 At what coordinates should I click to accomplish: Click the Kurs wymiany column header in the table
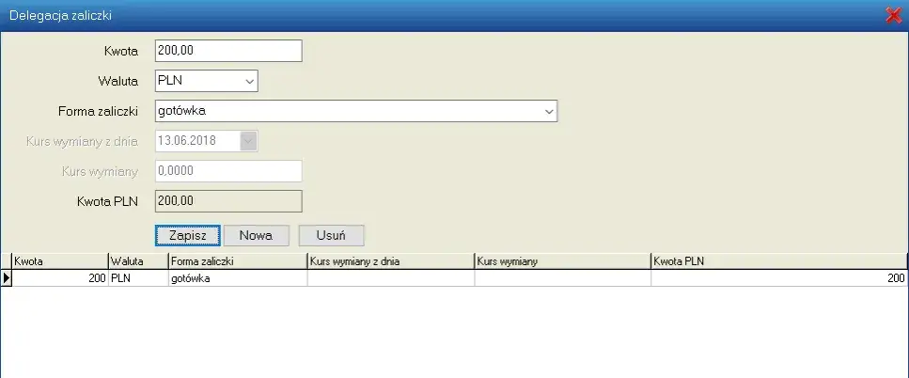562,261
